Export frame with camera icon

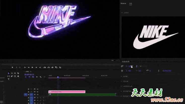(52, 67)
